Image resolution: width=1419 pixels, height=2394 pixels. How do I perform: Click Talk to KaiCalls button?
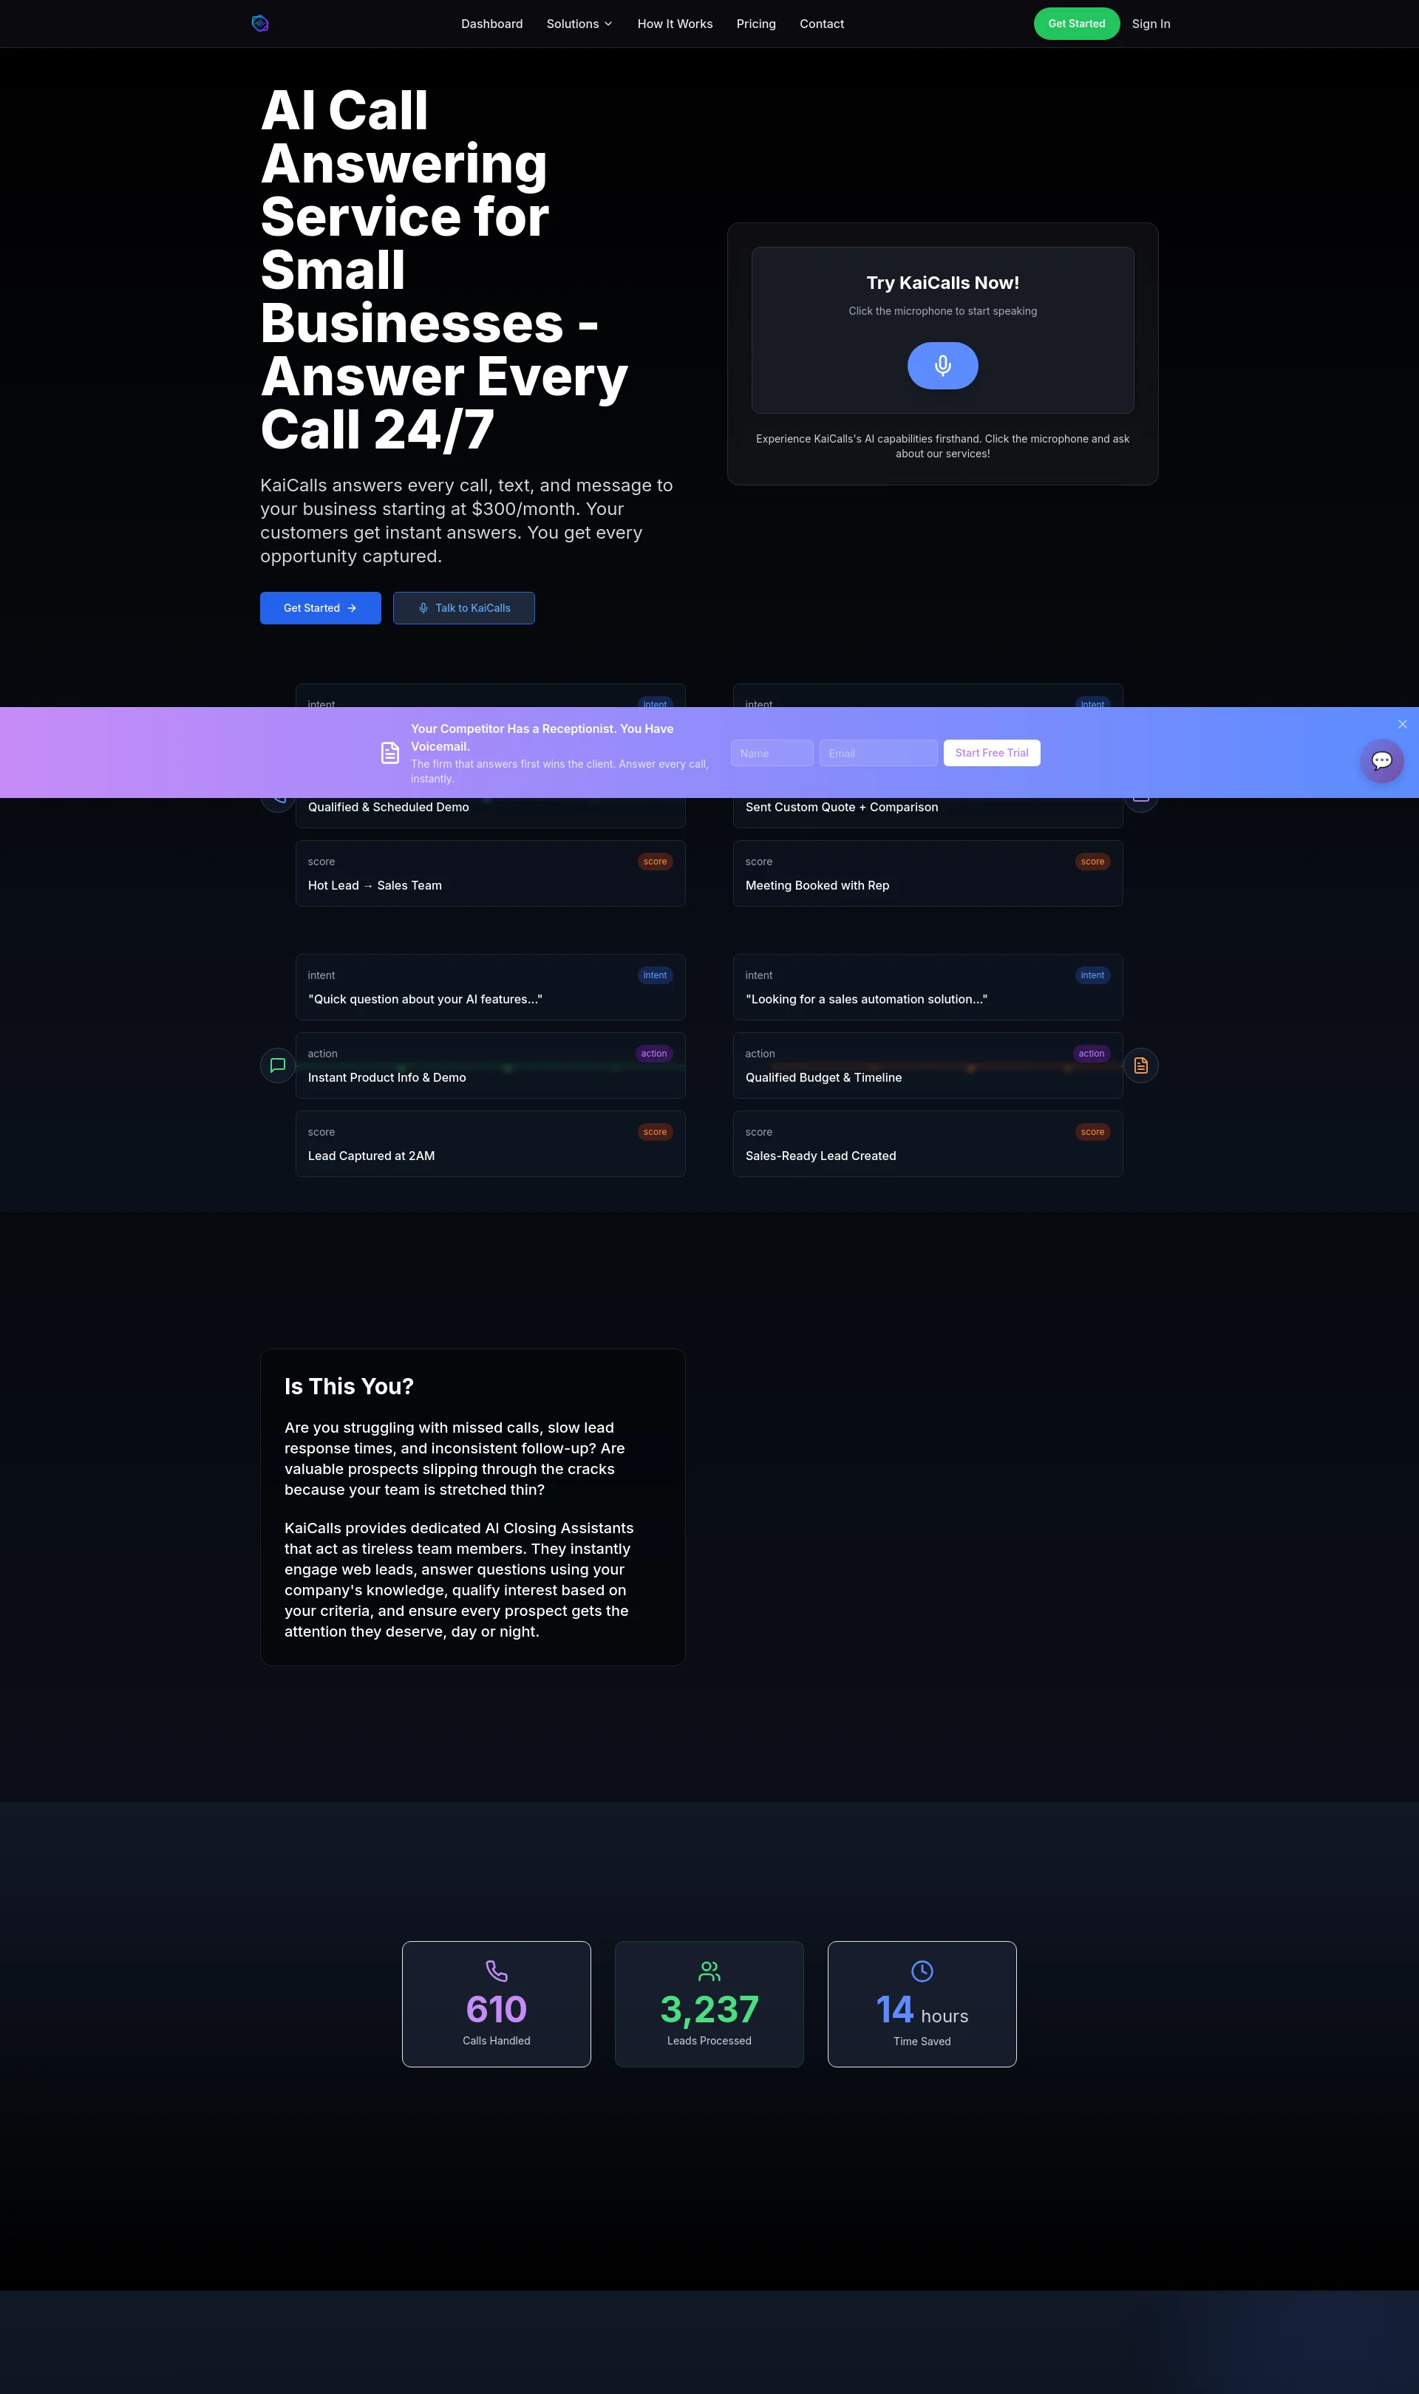(x=463, y=608)
